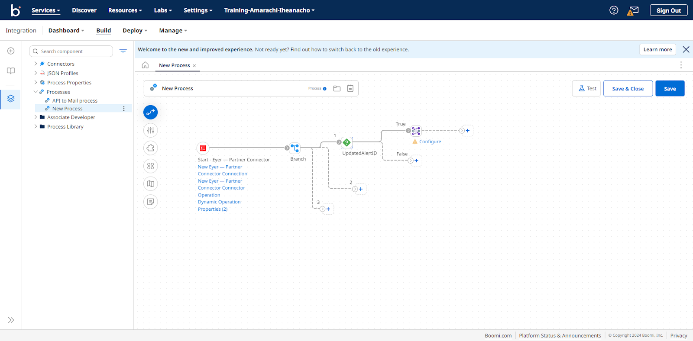
Task: Select the layers component explorer icon
Action: [11, 99]
